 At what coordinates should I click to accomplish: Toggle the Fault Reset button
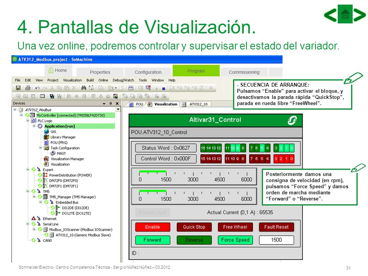click(x=276, y=227)
